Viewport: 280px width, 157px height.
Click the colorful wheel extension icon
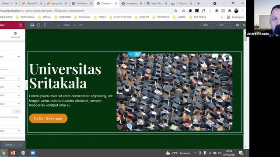[217, 10]
